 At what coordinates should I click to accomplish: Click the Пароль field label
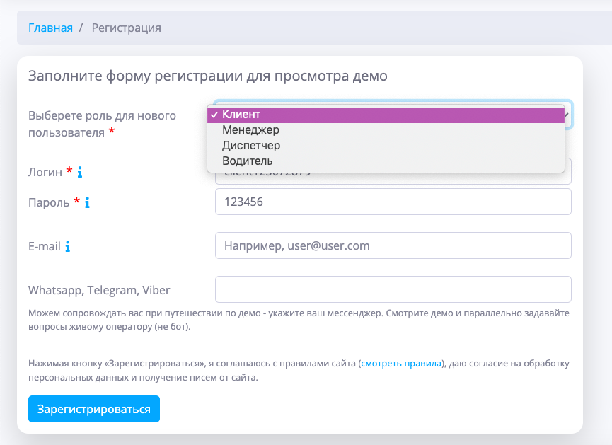[50, 202]
